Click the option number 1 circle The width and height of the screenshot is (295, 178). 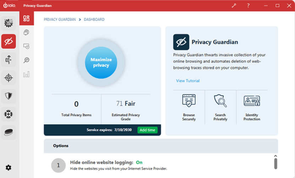coord(58,165)
